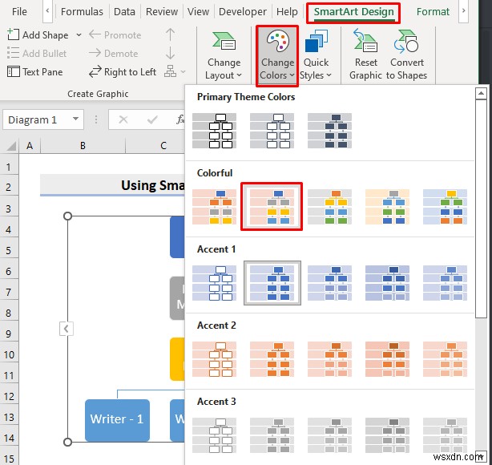Choose second Primary Theme Colors option

272,131
